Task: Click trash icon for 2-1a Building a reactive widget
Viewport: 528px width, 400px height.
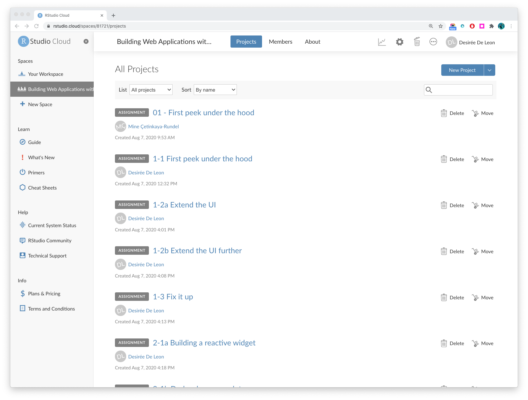Action: (x=444, y=344)
